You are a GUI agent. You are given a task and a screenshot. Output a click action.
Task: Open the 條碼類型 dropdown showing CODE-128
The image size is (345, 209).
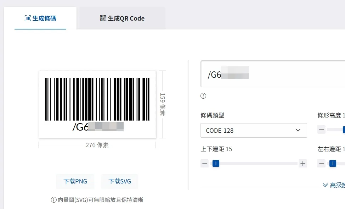tap(254, 130)
